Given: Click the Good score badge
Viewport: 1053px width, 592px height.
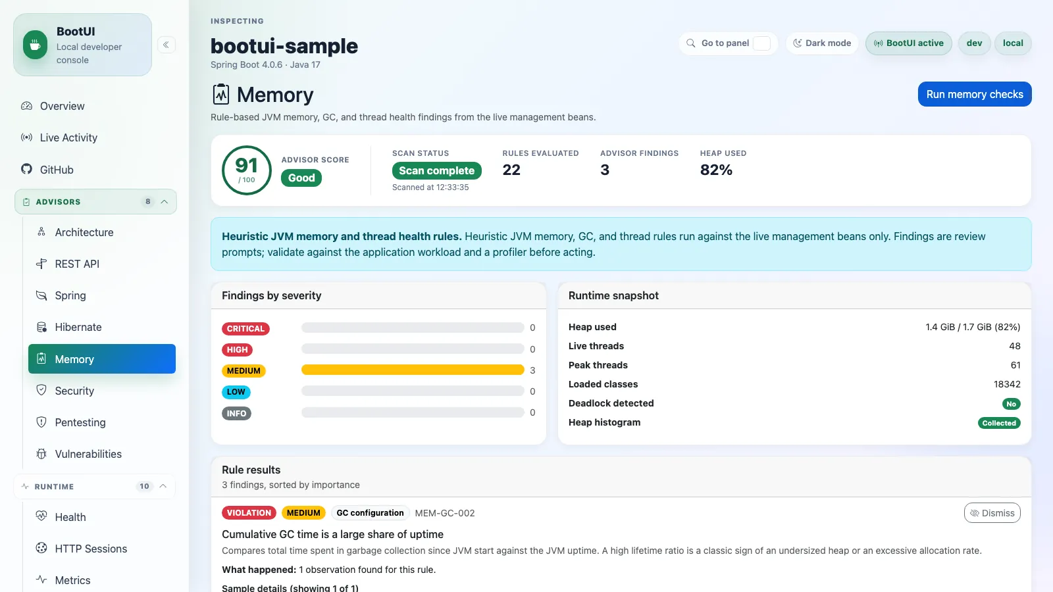Looking at the screenshot, I should pyautogui.click(x=301, y=178).
